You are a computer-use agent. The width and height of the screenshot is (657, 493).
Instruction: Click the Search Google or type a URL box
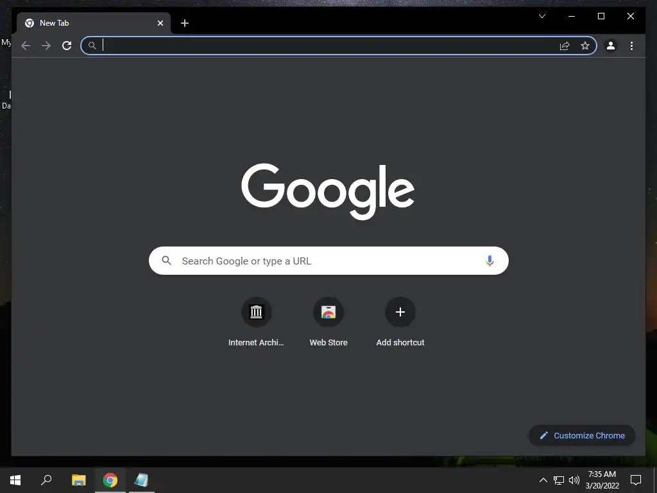(x=328, y=261)
